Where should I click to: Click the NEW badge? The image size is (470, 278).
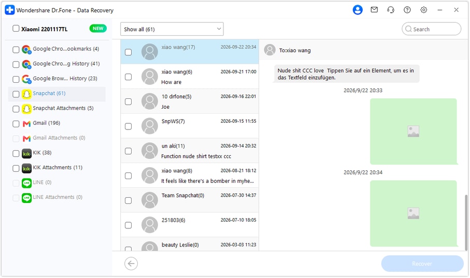[x=98, y=28]
